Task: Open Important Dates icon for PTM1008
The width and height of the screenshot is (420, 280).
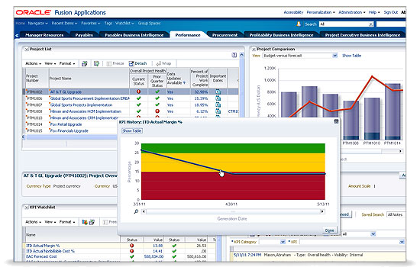Action: tap(218, 111)
